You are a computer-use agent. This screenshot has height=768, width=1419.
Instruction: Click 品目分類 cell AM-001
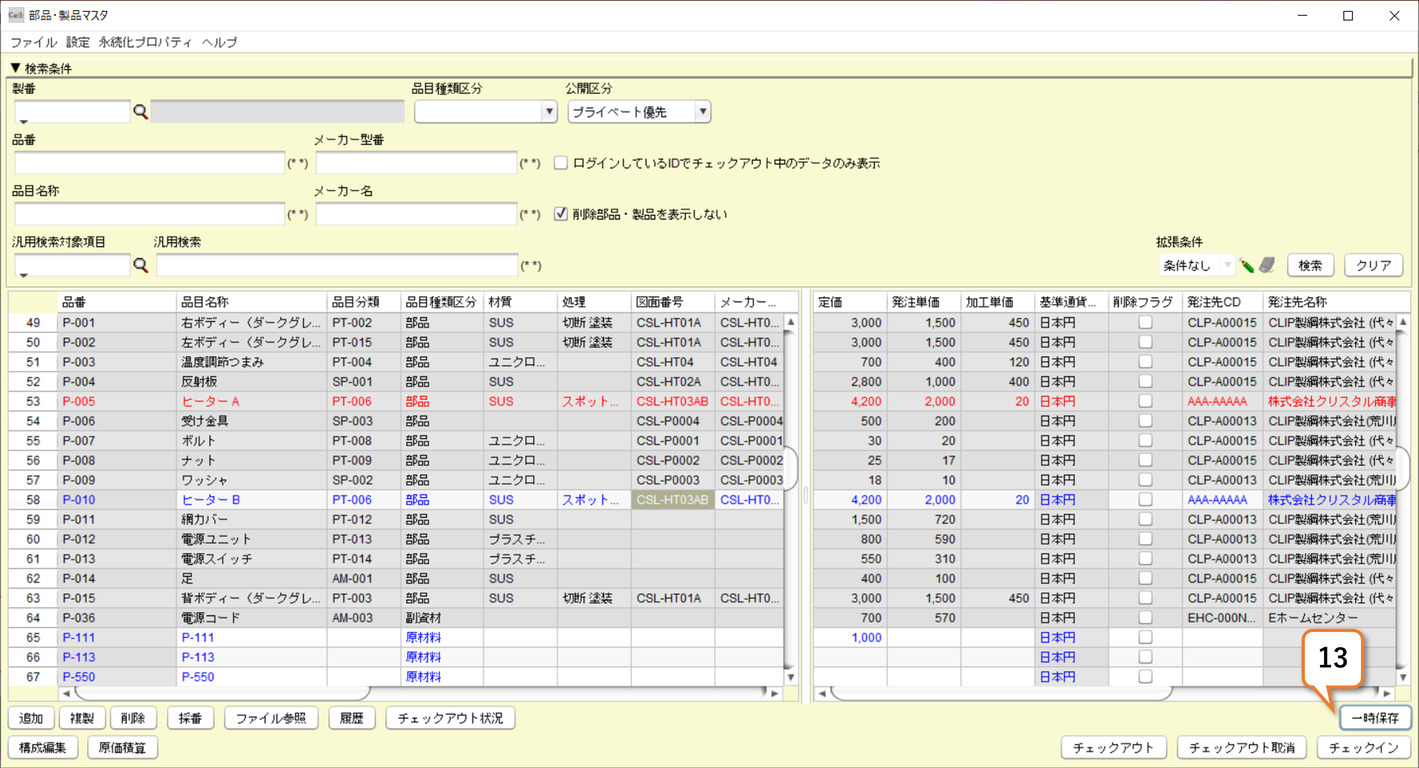click(364, 578)
